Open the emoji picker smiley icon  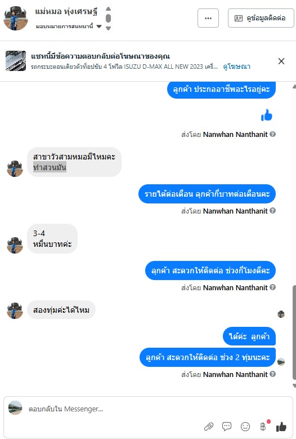245,427
